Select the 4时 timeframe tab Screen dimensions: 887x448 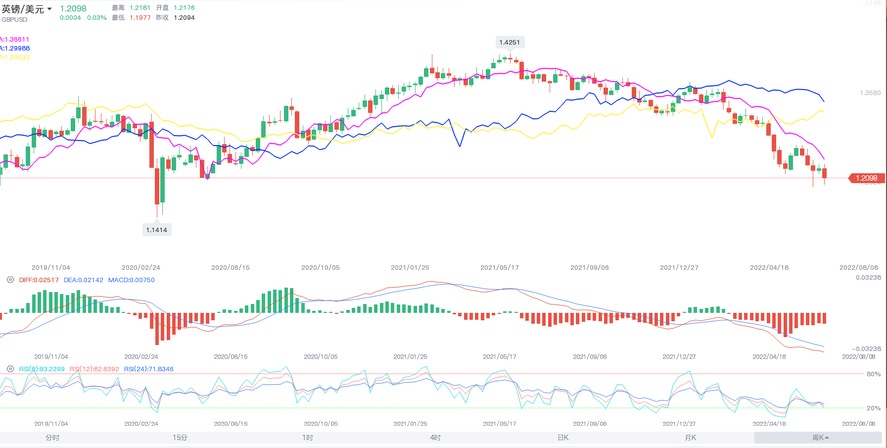tap(435, 438)
